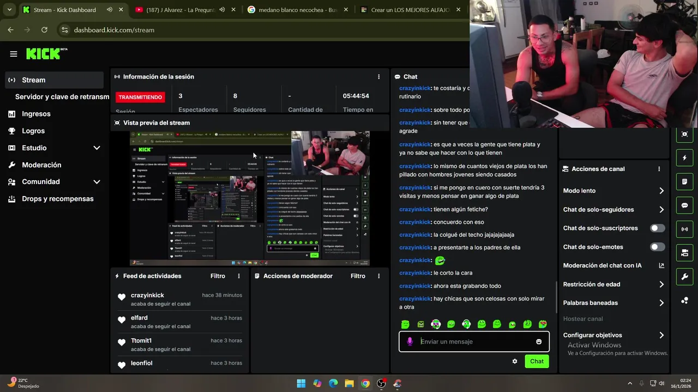Mute the Stream - Kick Dashboard tab audio
Viewport: 698px width, 392px height.
coord(110,10)
